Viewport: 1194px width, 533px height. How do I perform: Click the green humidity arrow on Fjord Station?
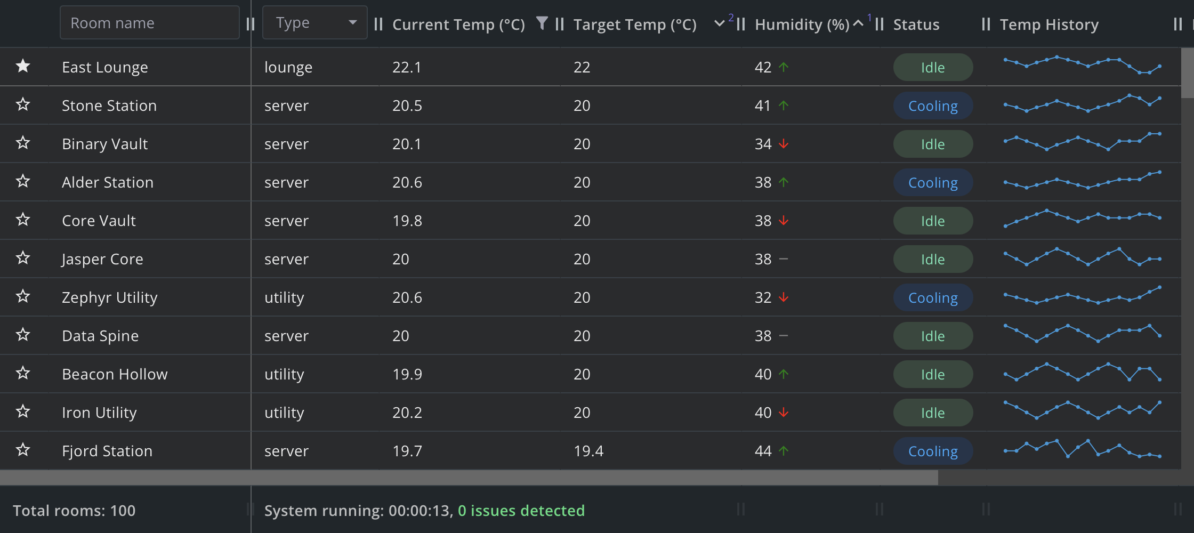pyautogui.click(x=783, y=451)
